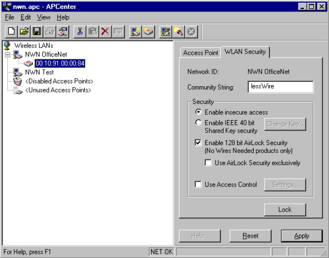Click the access control Settings button
Image resolution: width=329 pixels, height=258 pixels.
coord(285,185)
